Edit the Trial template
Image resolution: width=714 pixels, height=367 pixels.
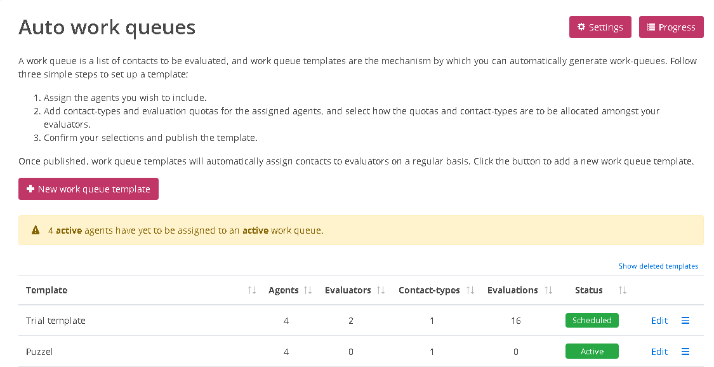[x=659, y=320]
